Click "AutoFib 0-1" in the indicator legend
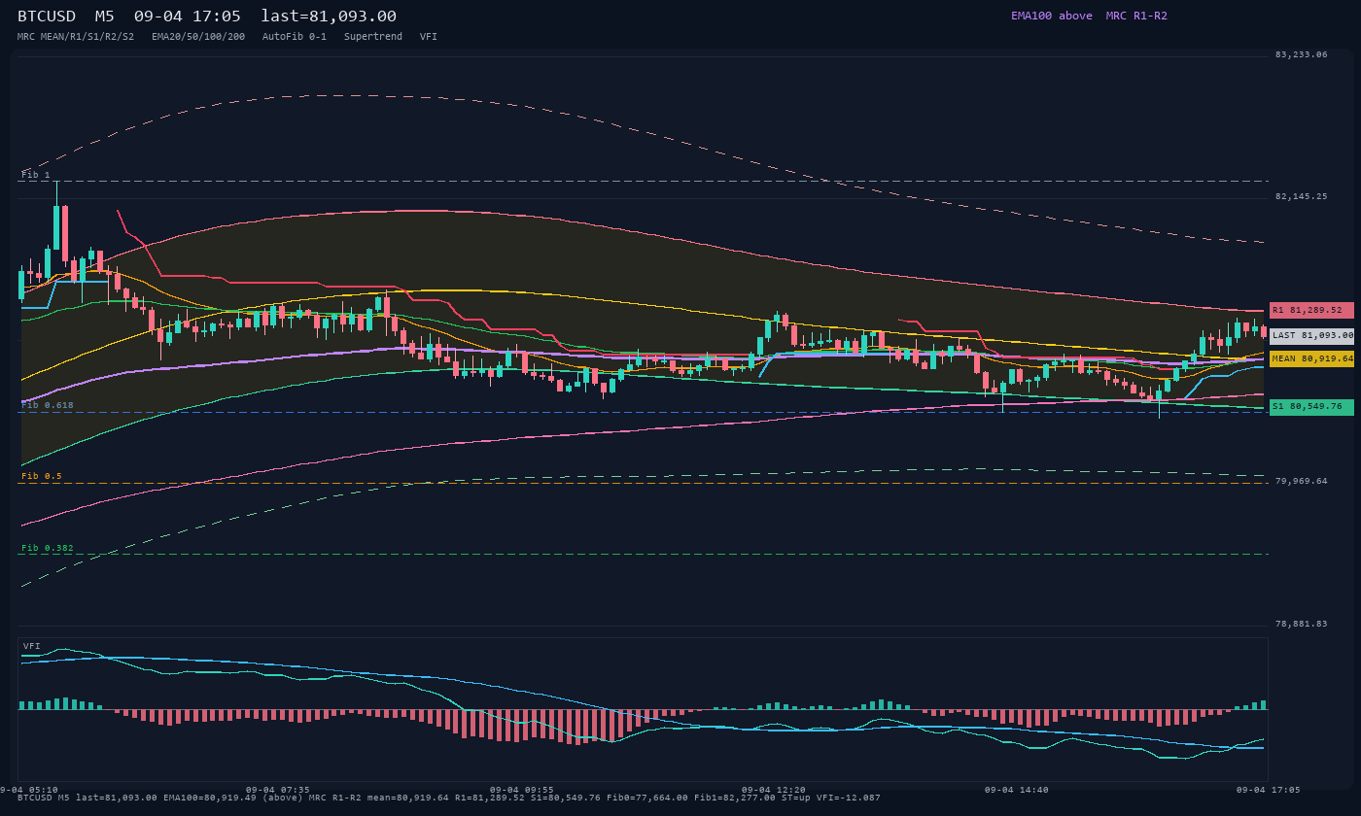This screenshot has width=1361, height=816. pyautogui.click(x=295, y=36)
